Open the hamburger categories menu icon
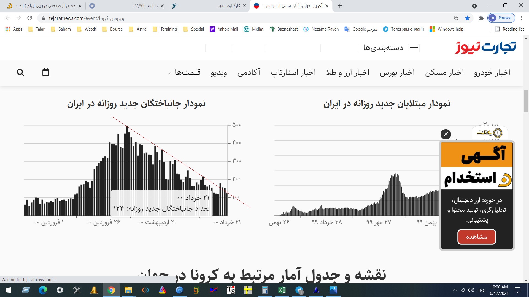 (x=414, y=48)
